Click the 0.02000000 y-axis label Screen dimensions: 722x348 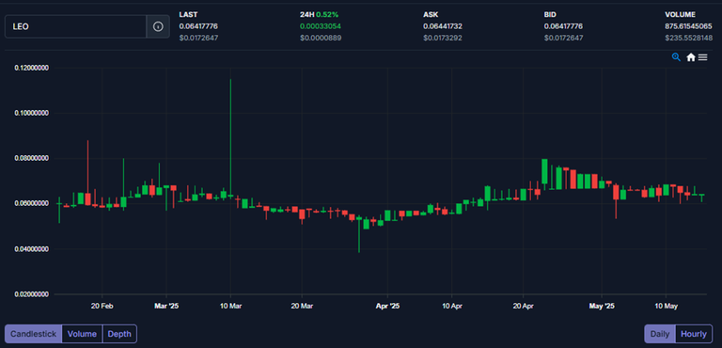[32, 294]
